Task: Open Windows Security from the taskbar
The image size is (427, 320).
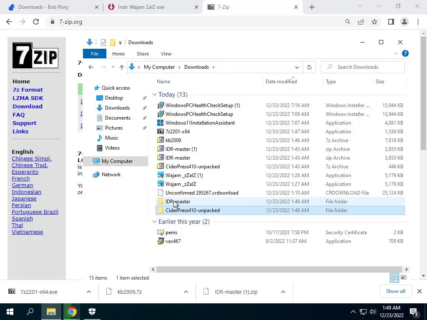Action: pos(92,312)
